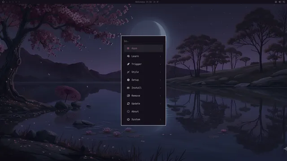Screen dimensions: 287x161
Task: Click the About info-circle icon
Action: (128, 111)
